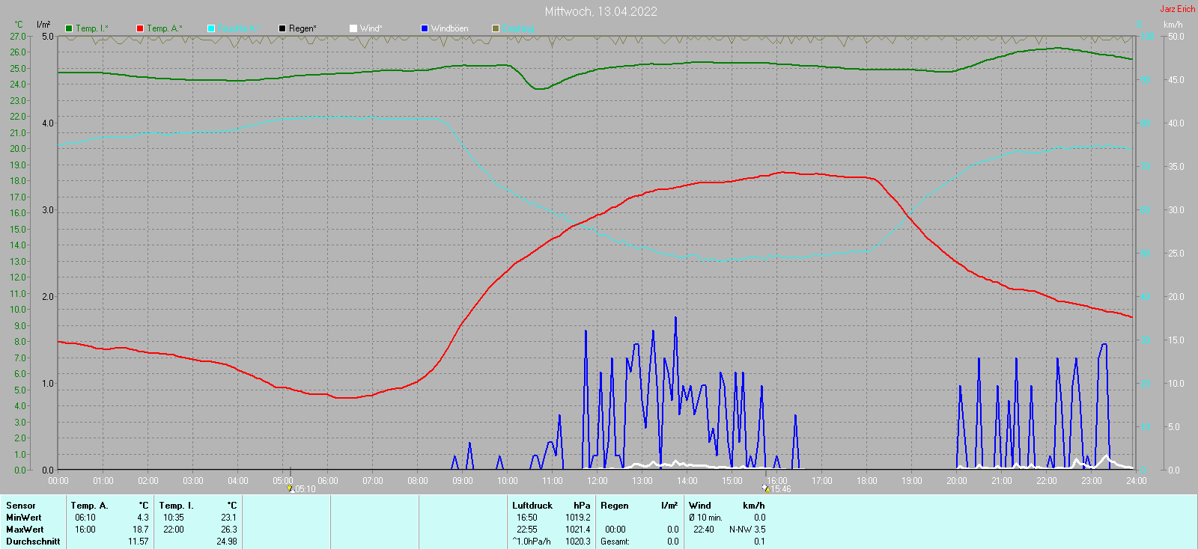Viewport: 1198px width, 549px height.
Task: Click the 'Feuchte A.*' legend label
Action: click(x=240, y=28)
